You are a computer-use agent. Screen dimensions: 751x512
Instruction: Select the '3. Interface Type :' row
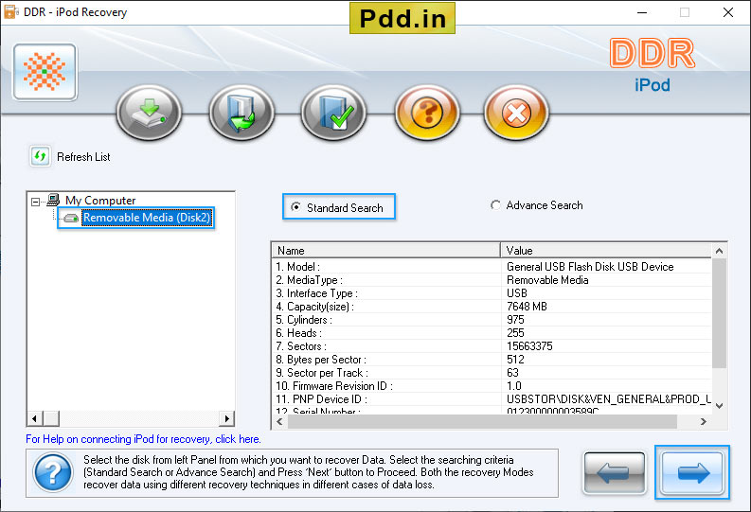(x=492, y=293)
